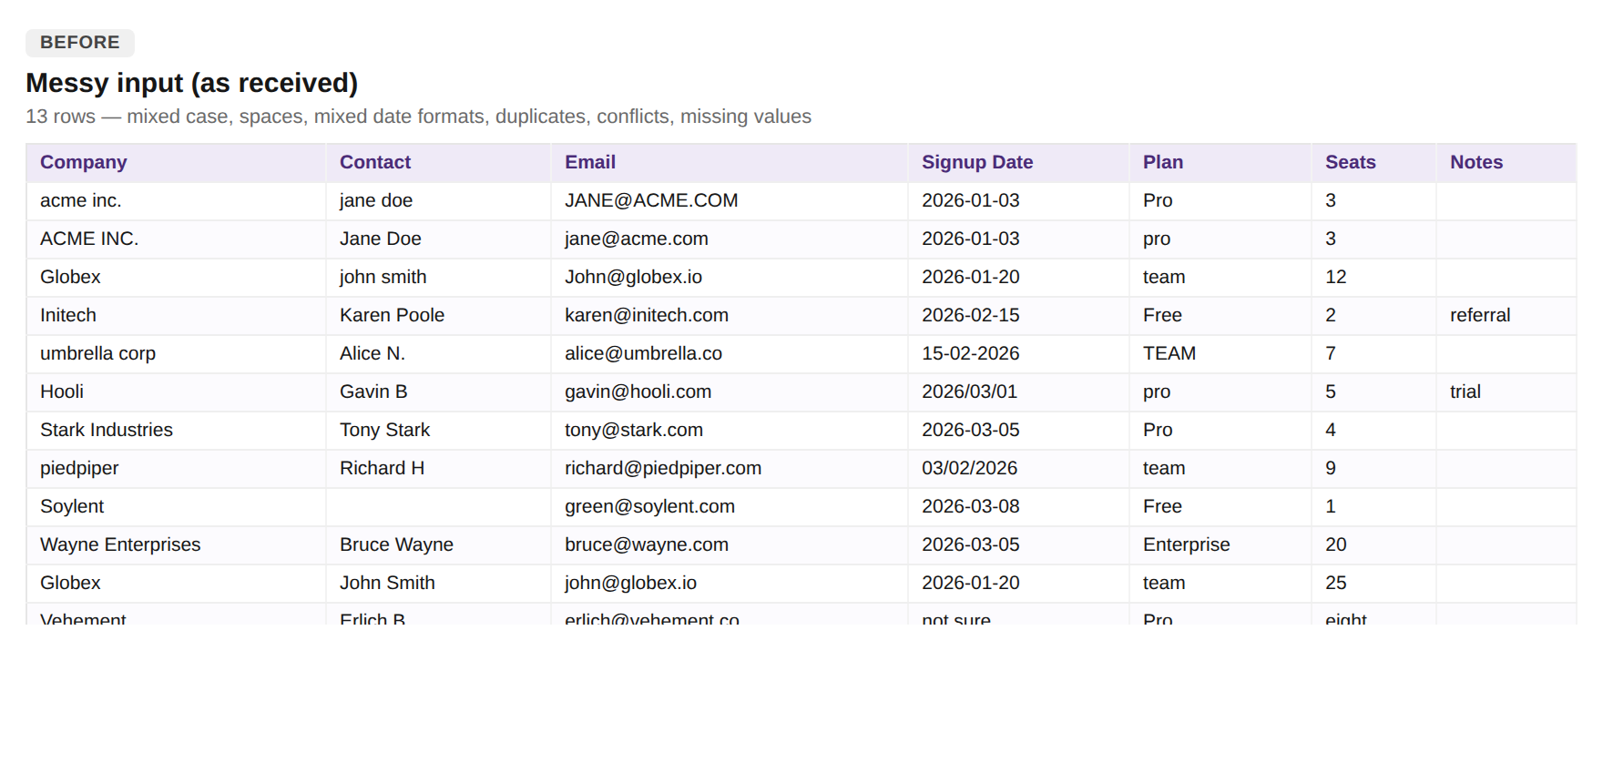
Task: Click the 'referral' note cell
Action: coord(1506,316)
